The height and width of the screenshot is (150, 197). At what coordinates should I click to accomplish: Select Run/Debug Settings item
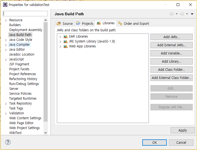[24, 84]
